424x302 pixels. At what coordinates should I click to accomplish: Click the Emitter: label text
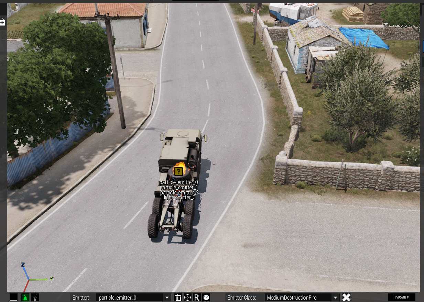(x=81, y=298)
